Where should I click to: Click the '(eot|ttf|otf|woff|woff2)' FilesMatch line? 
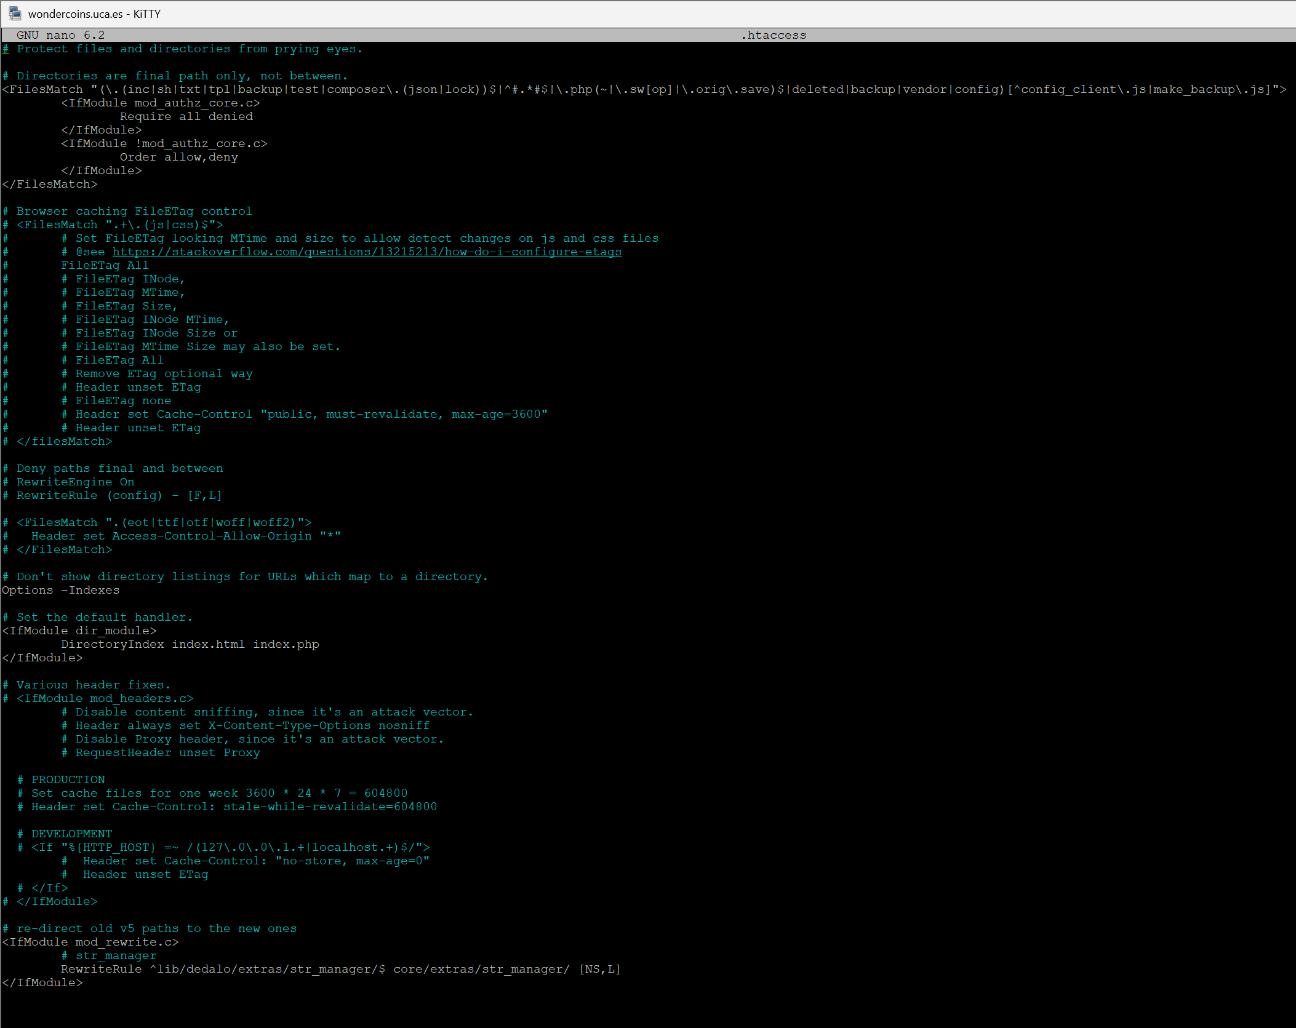click(157, 522)
